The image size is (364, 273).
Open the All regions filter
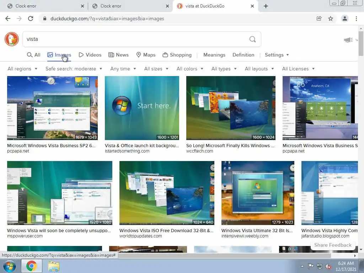[x=22, y=69]
